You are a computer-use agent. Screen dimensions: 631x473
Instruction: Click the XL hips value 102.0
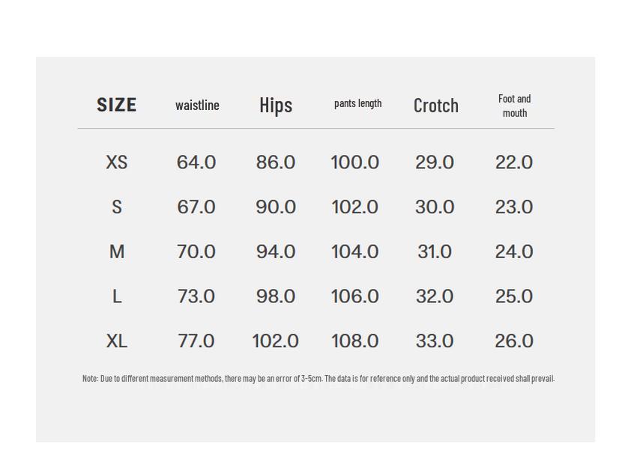pos(275,341)
